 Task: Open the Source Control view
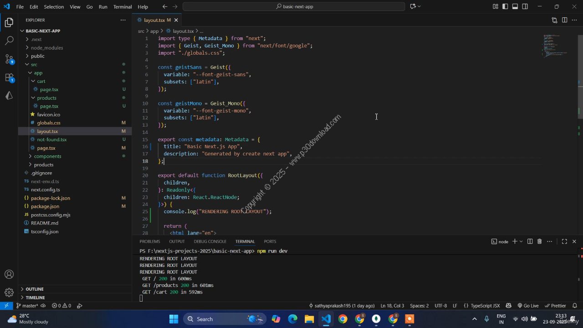[x=9, y=59]
